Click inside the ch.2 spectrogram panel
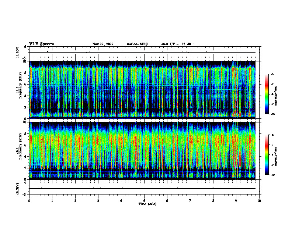The height and width of the screenshot is (225, 292). pyautogui.click(x=142, y=151)
